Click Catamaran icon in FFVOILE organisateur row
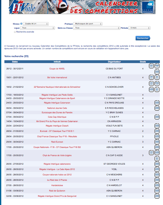The height and width of the screenshot is (205, 163). [157, 137]
